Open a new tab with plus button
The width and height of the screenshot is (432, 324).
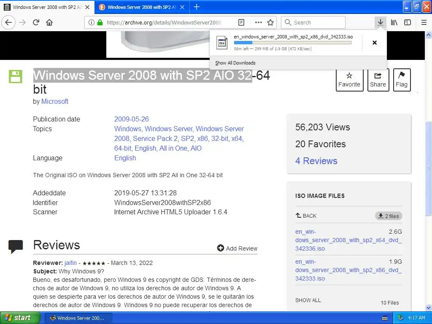click(197, 7)
